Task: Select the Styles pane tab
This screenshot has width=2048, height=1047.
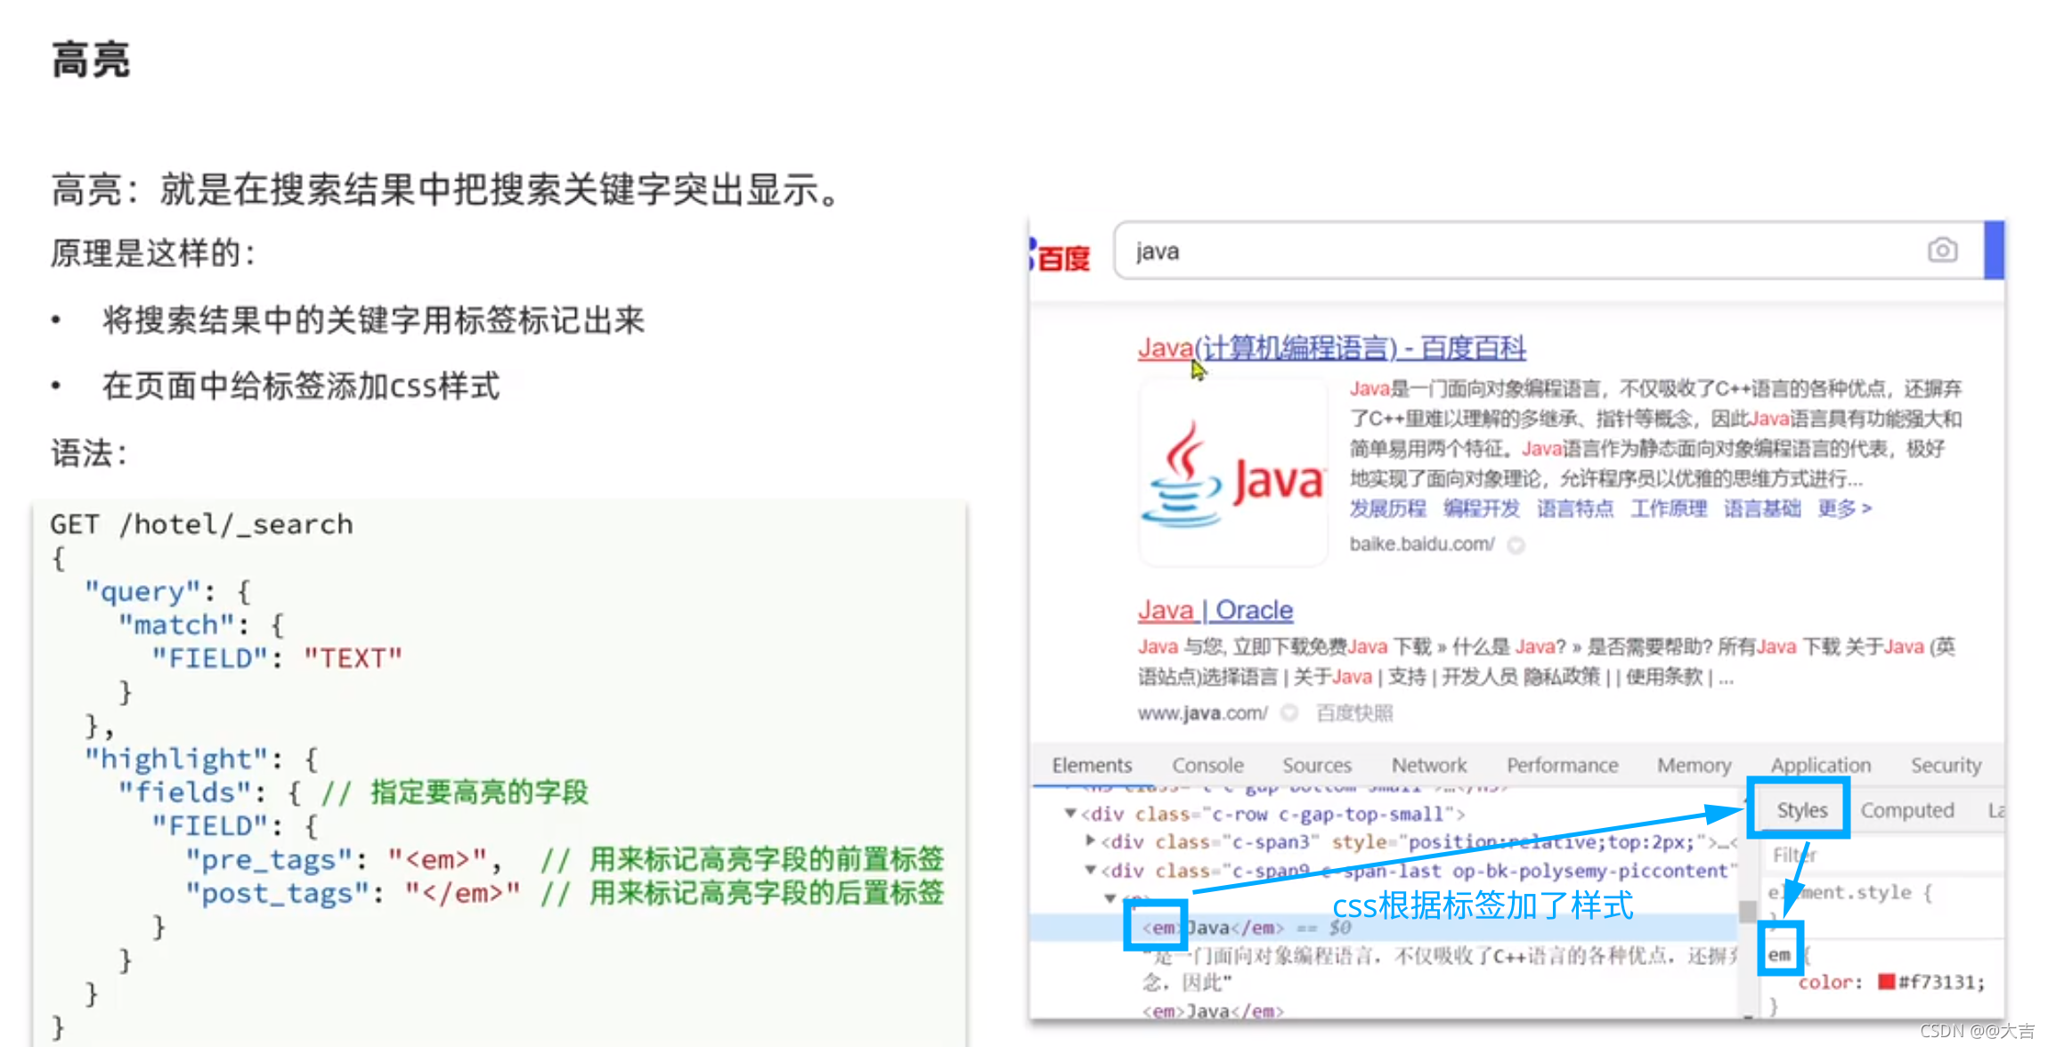Action: [1801, 810]
